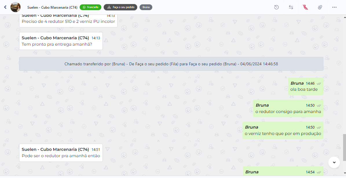This screenshot has height=178, width=346.
Task: Click 'Pode ser o redutor pra amanhã então' message
Action: (61, 153)
